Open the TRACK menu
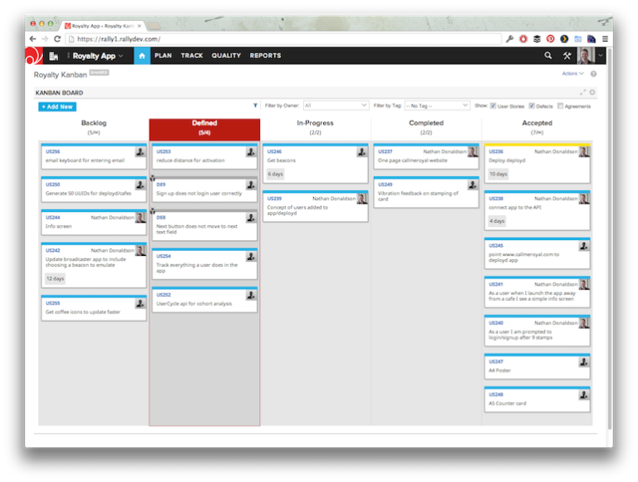Viewport: 638px width, 482px height. [192, 56]
